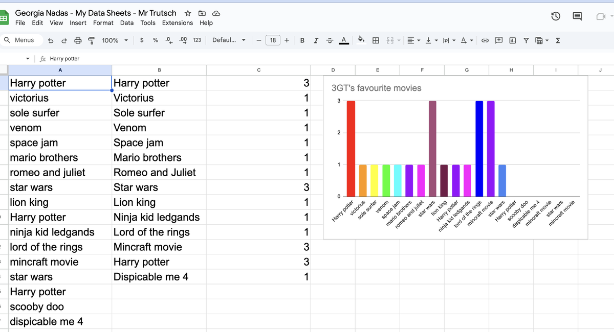The width and height of the screenshot is (614, 332).
Task: Open the Format menu
Action: click(x=103, y=23)
